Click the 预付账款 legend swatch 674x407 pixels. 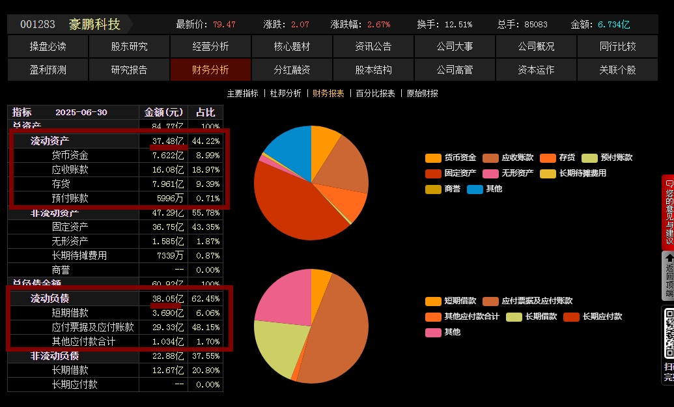click(589, 158)
